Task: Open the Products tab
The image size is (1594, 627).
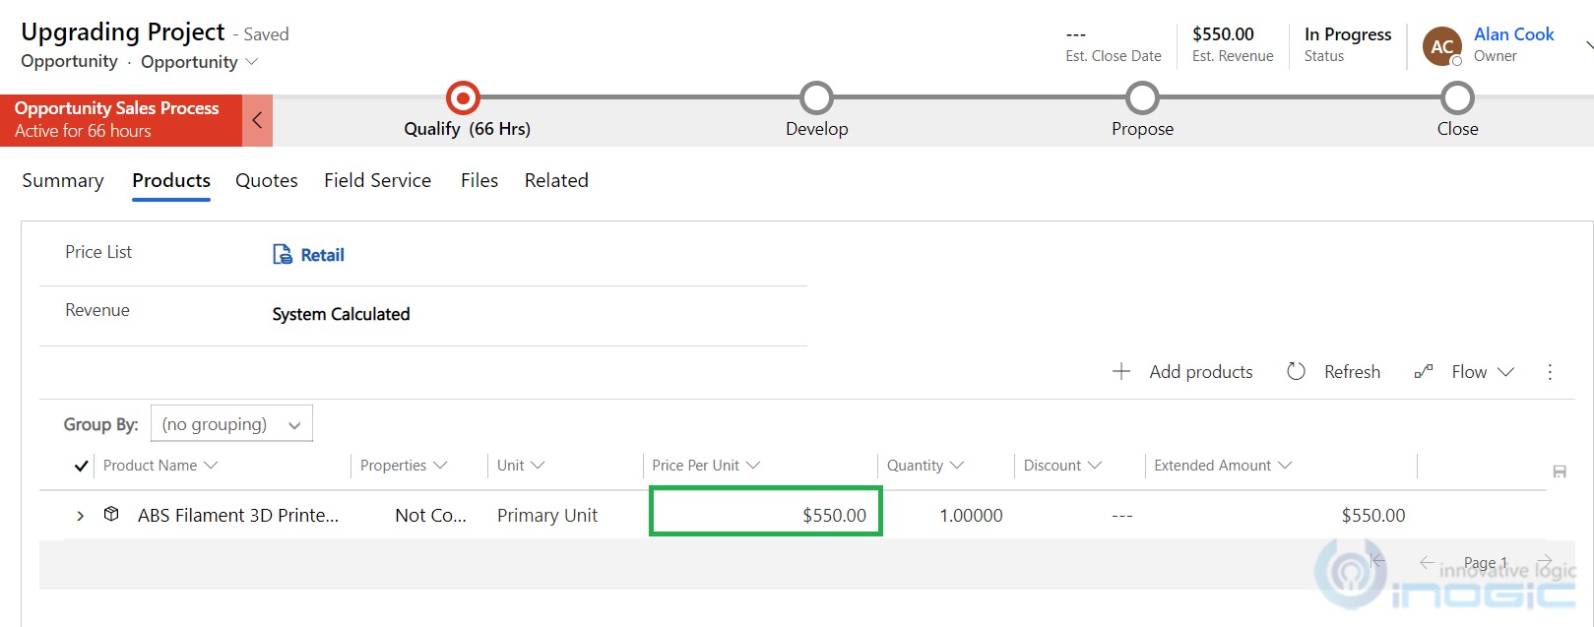Action: (171, 180)
